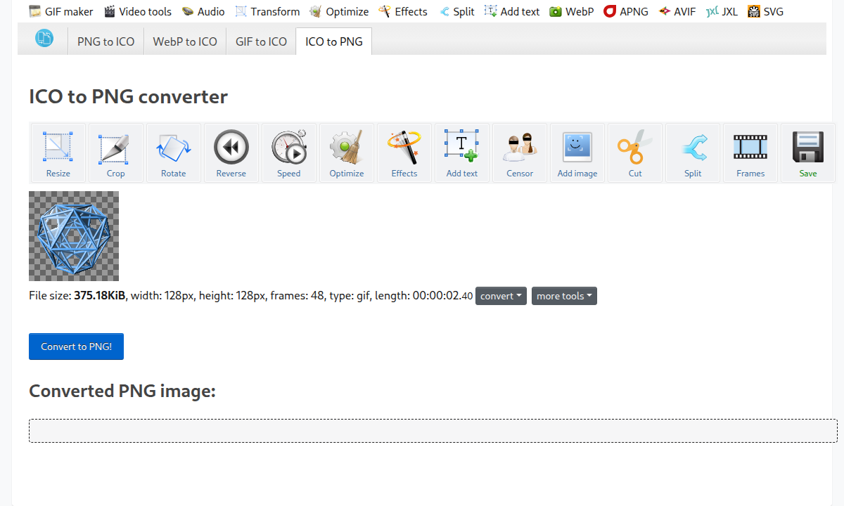Expand the more tools dropdown

pyautogui.click(x=564, y=296)
